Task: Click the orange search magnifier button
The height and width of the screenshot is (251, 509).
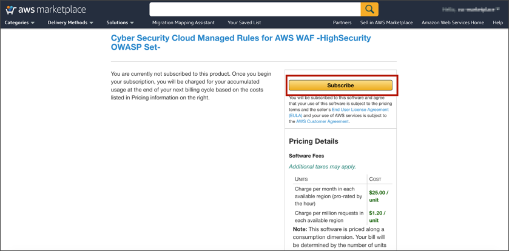Action: (369, 9)
